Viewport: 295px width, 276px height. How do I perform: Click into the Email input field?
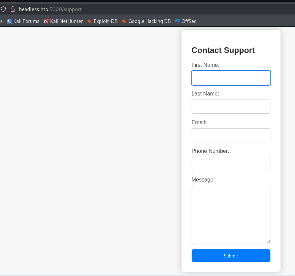pyautogui.click(x=231, y=135)
